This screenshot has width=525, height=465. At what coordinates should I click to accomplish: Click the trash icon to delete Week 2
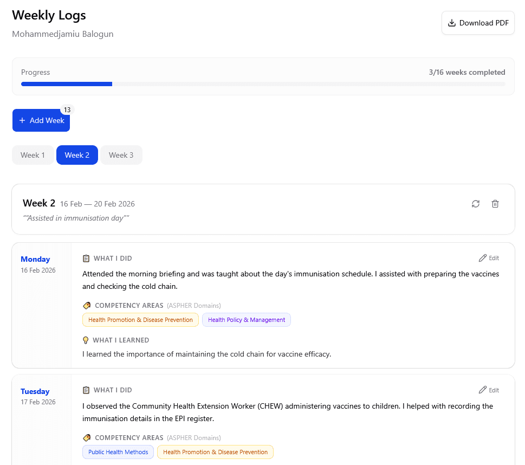coord(495,203)
